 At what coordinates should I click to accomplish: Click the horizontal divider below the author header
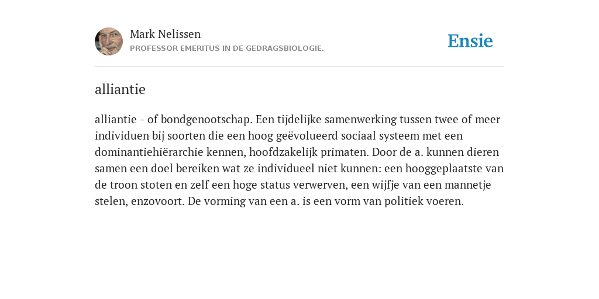pyautogui.click(x=299, y=67)
